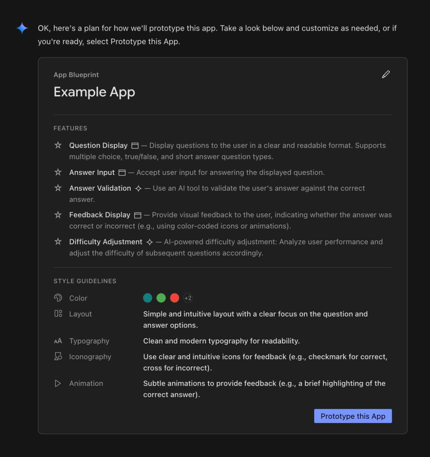The image size is (430, 457).
Task: Click the Layout style label
Action: (80, 314)
